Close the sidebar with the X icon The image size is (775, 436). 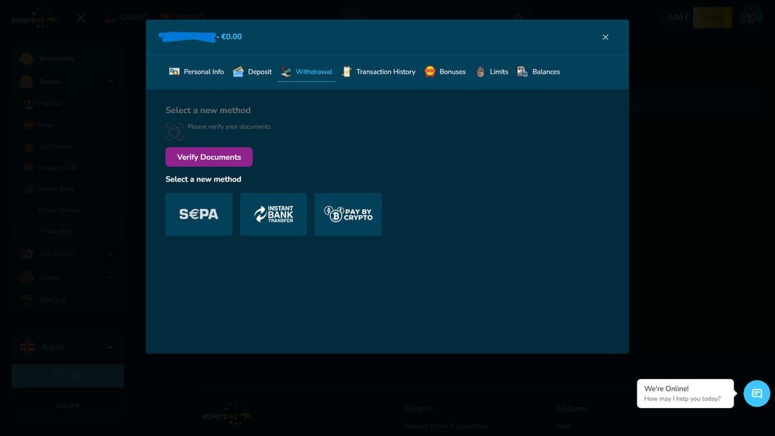tap(81, 18)
